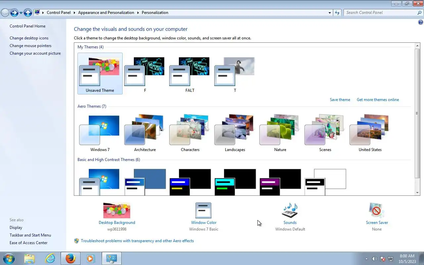Click the theme list scrollbar thumb
The width and height of the screenshot is (424, 265).
coord(417,113)
